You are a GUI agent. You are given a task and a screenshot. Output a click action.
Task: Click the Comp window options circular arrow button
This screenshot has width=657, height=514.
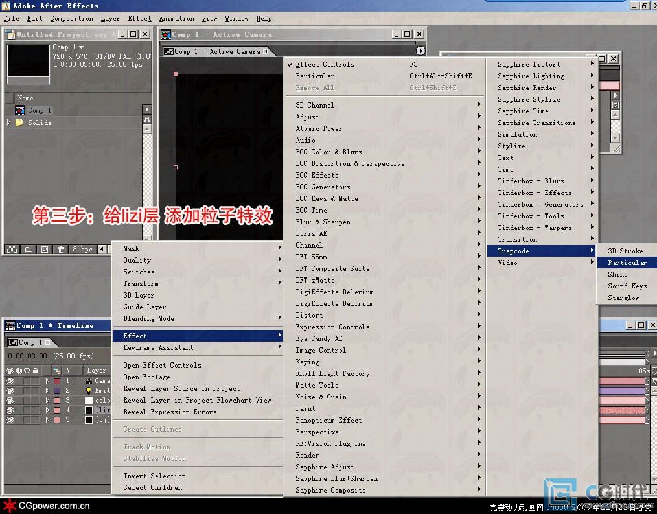pyautogui.click(x=421, y=51)
